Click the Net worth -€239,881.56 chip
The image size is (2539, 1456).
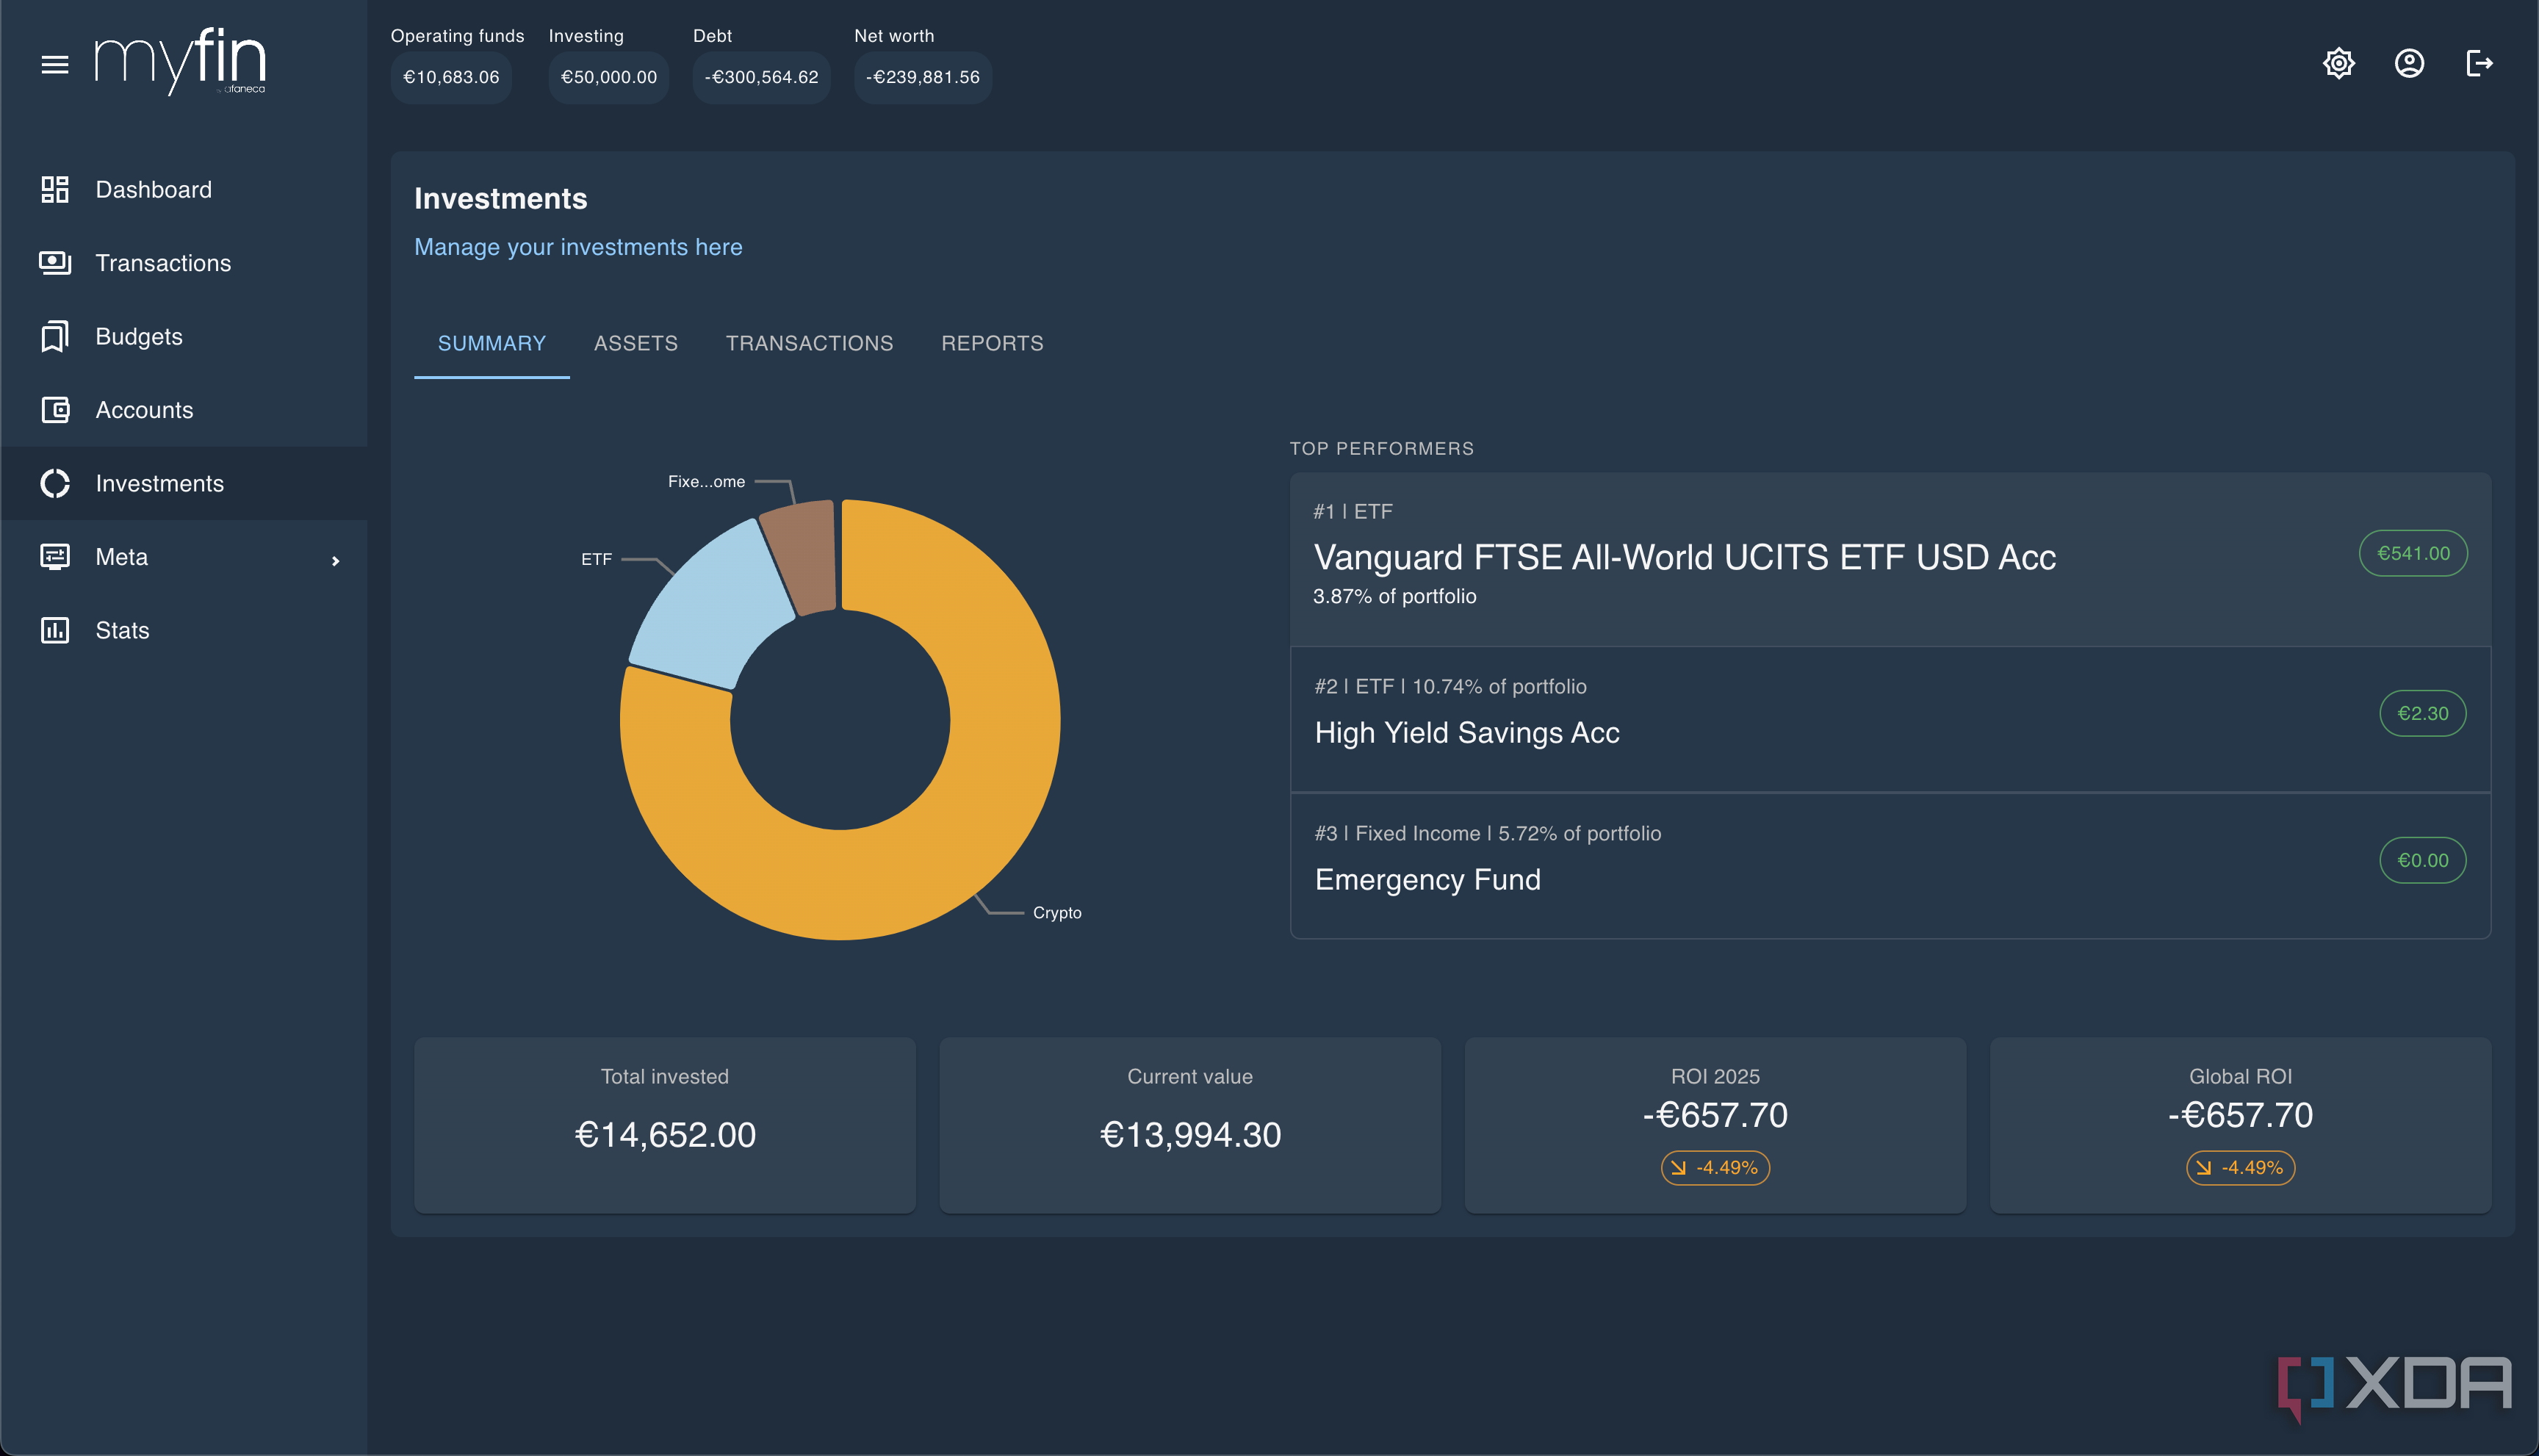click(x=922, y=77)
